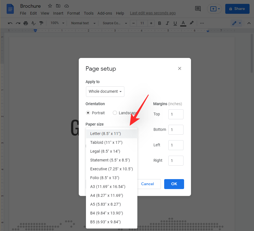Star the Brochure document
Viewport: 254px width, 231px height.
point(50,6)
